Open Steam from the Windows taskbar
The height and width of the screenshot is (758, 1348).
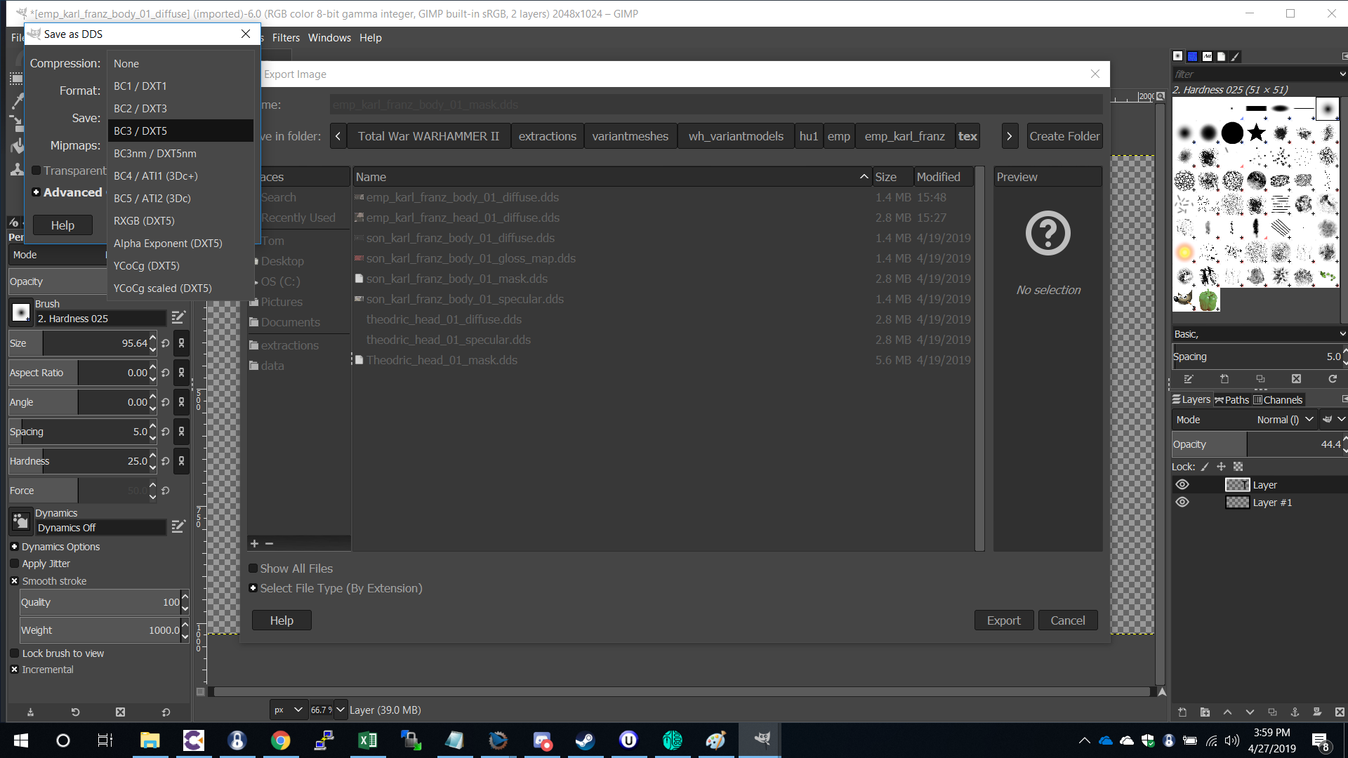point(585,740)
